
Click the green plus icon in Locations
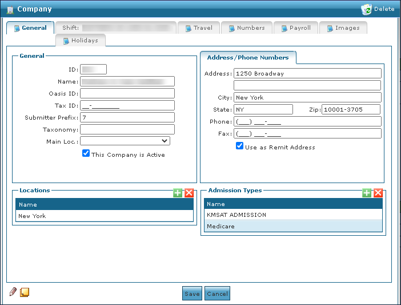(178, 193)
